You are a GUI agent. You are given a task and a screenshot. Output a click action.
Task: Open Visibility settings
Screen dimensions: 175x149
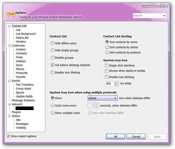[x=21, y=128]
